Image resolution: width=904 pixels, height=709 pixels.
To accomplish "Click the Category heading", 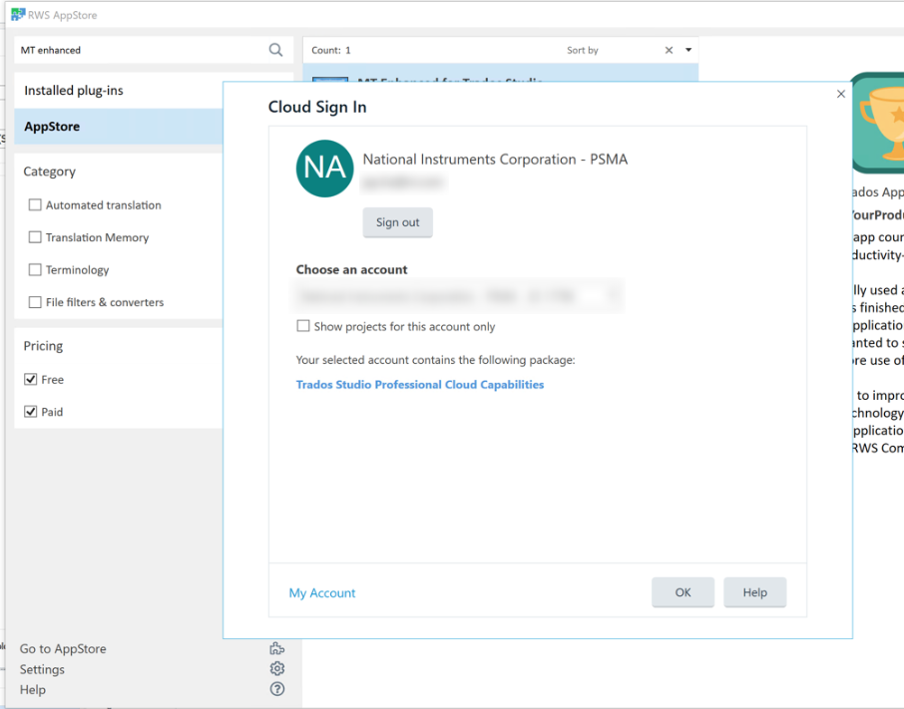I will [x=50, y=172].
